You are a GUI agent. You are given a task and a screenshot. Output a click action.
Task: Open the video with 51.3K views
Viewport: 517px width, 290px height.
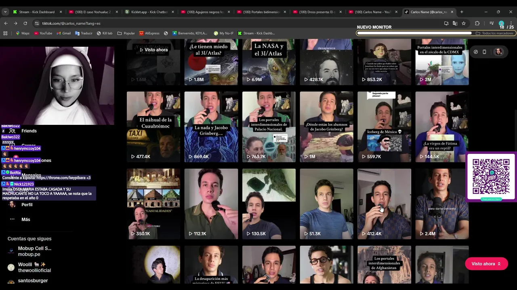pos(326,204)
